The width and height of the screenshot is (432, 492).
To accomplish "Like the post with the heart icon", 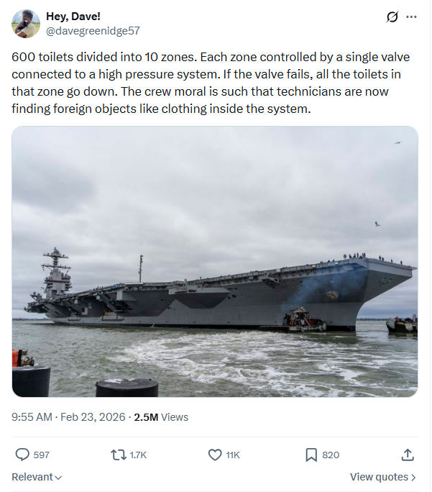I will point(214,455).
